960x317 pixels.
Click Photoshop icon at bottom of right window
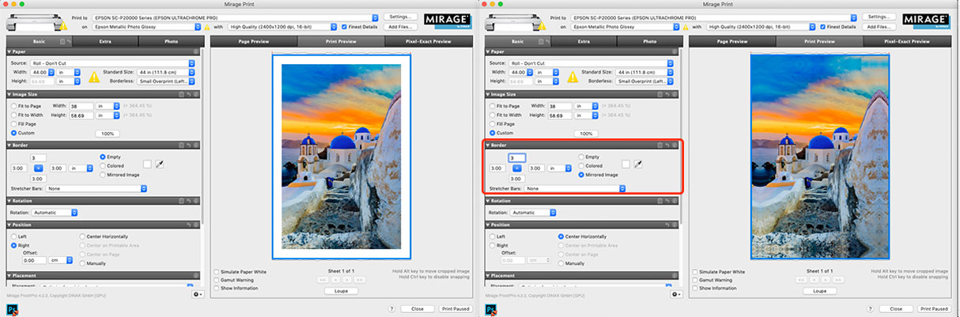pyautogui.click(x=490, y=309)
